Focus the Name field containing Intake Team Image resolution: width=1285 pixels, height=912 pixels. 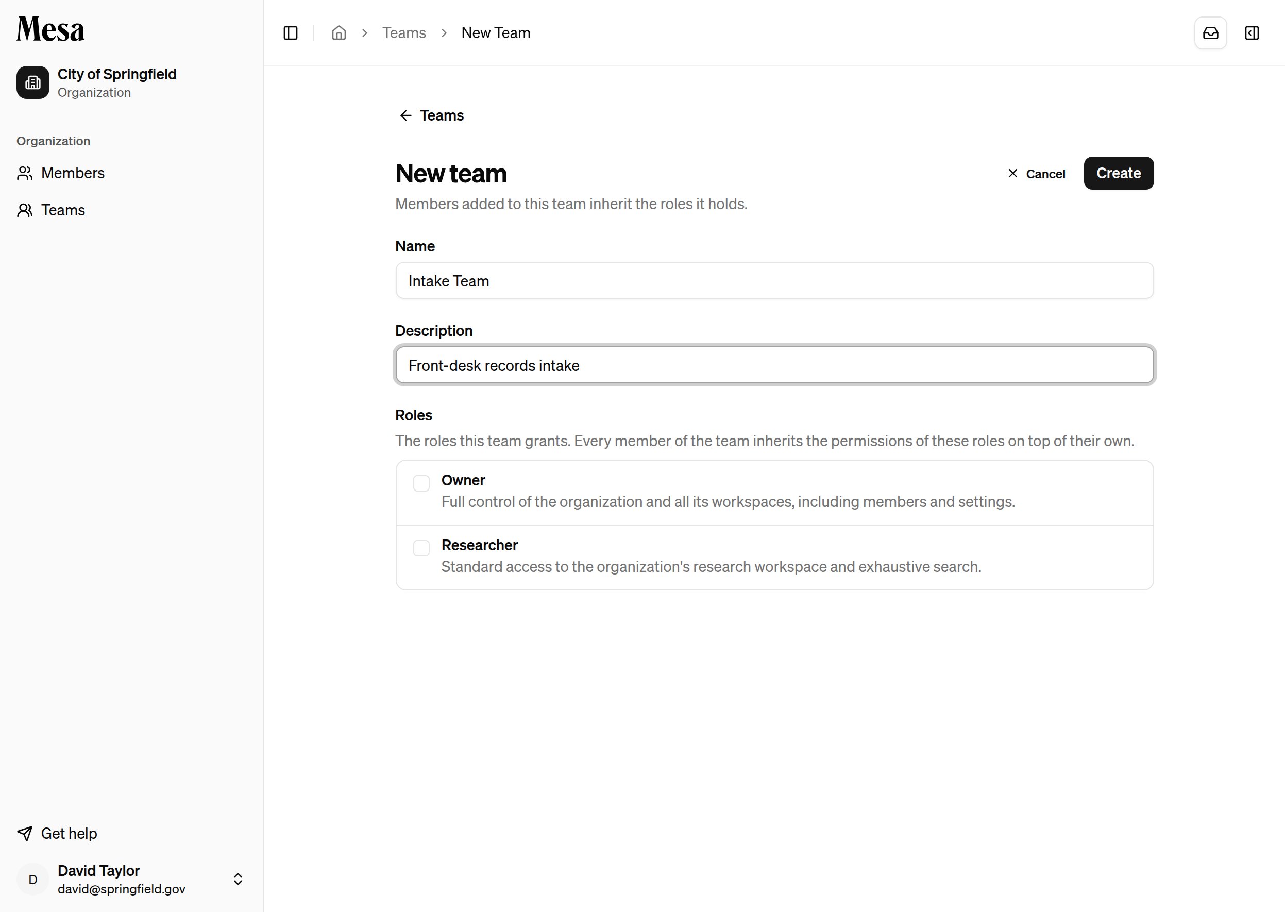pyautogui.click(x=774, y=281)
